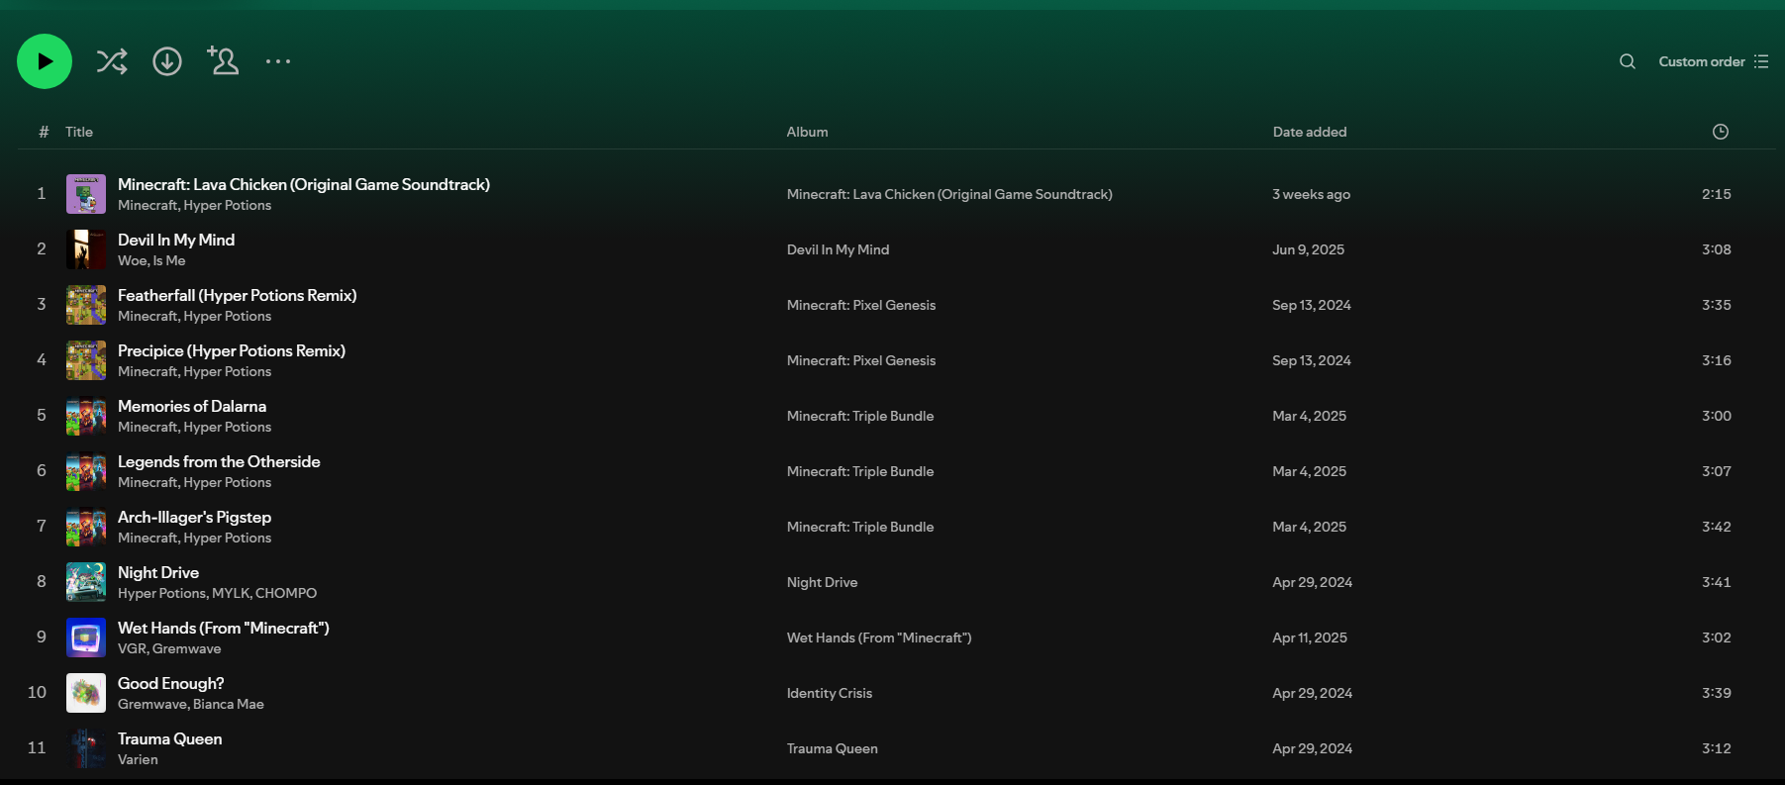Click the Wet Hands track cover thumbnail
The height and width of the screenshot is (785, 1785).
86,638
